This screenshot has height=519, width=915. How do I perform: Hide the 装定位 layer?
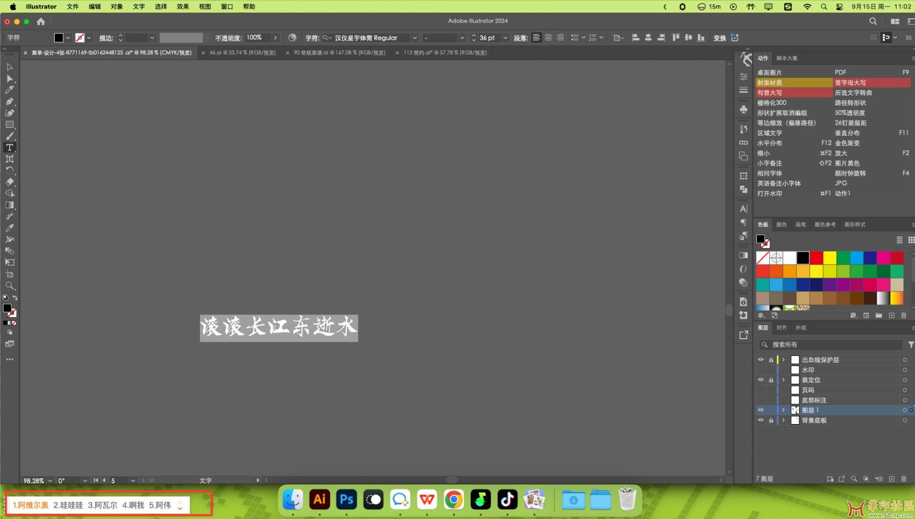pos(761,380)
